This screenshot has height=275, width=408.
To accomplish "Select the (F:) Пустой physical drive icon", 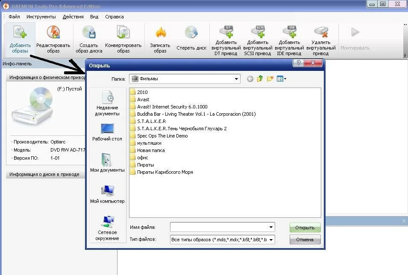I will (33, 105).
